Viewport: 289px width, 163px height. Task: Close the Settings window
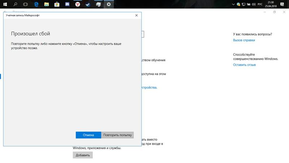click(284, 12)
